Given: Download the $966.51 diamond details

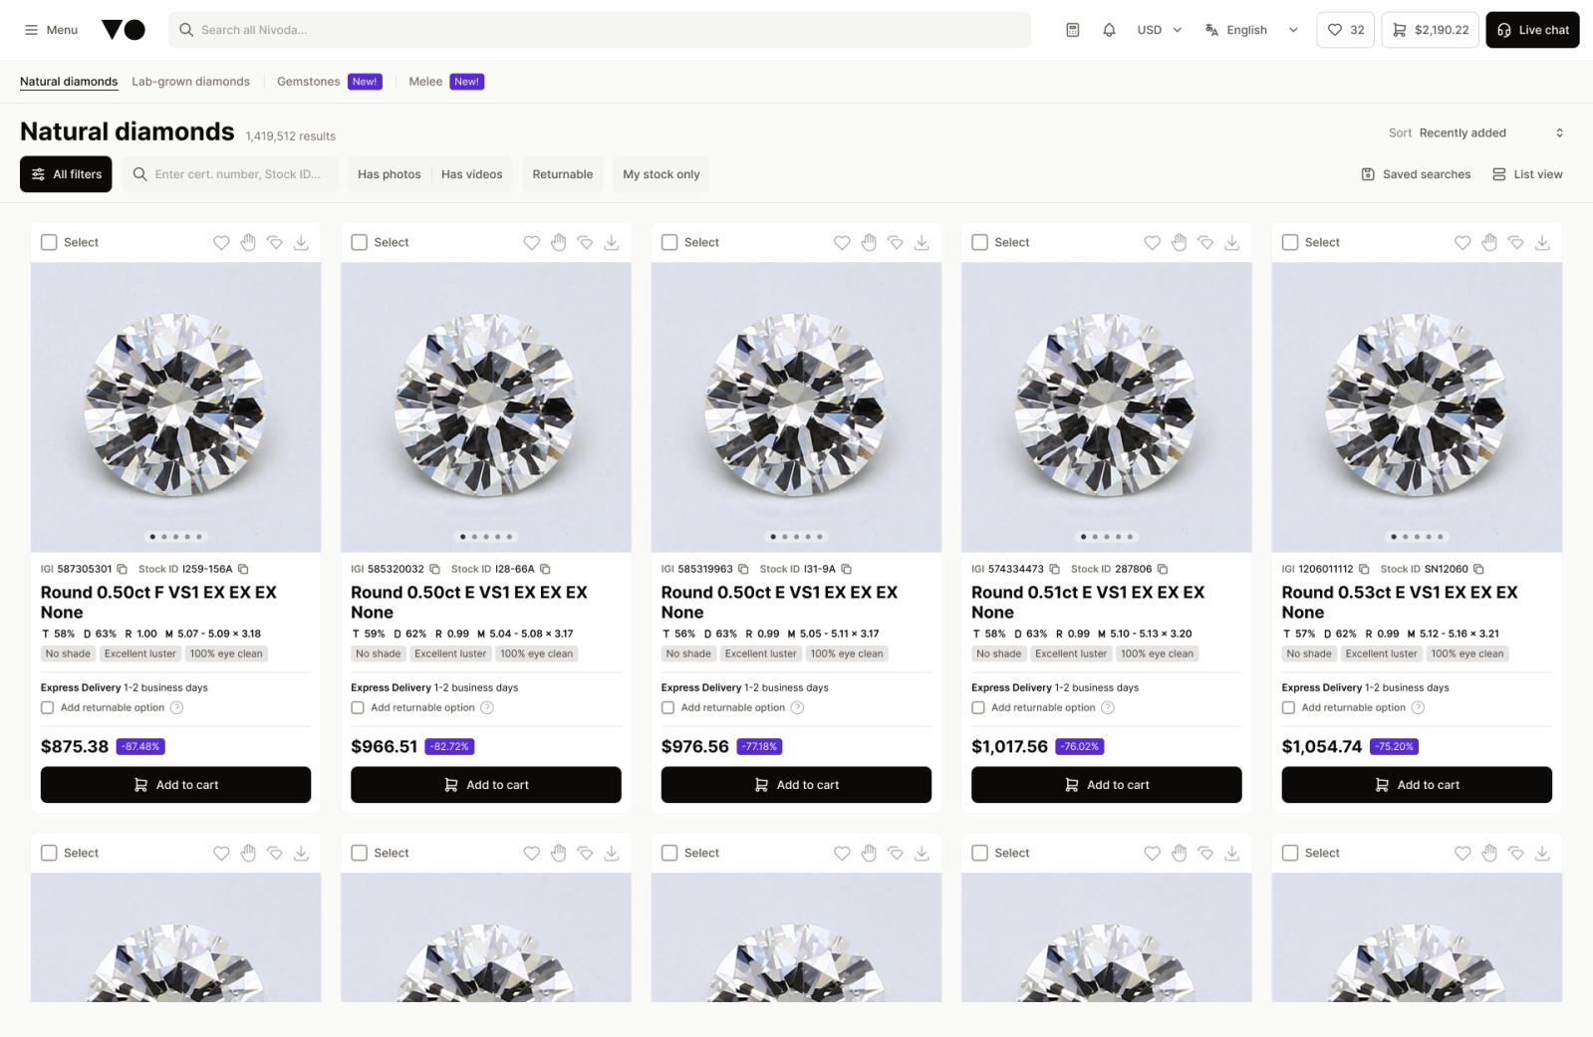Looking at the screenshot, I should pyautogui.click(x=612, y=242).
